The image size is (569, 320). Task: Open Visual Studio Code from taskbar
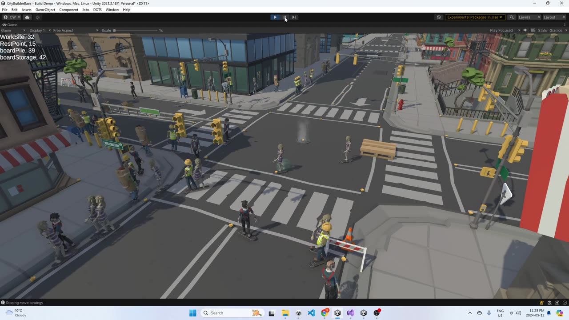pos(311,313)
